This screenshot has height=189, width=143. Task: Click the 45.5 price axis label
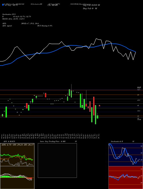139,100
